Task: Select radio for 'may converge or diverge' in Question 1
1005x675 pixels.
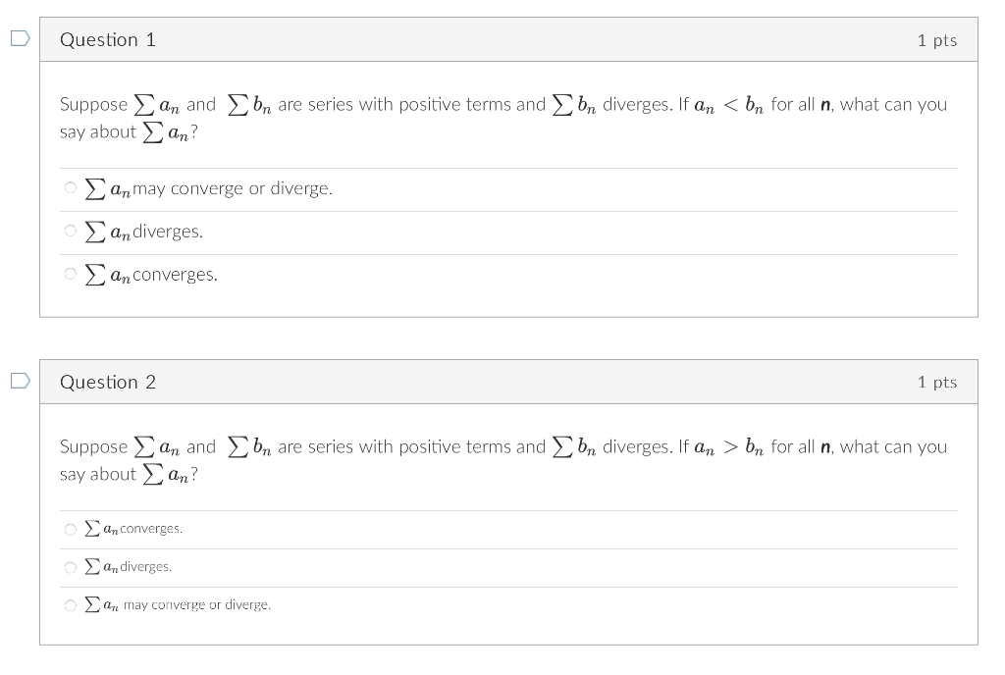Action: point(71,187)
